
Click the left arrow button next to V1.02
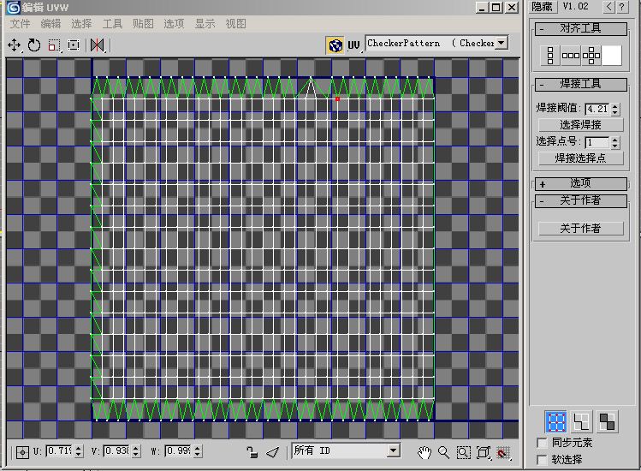click(608, 7)
